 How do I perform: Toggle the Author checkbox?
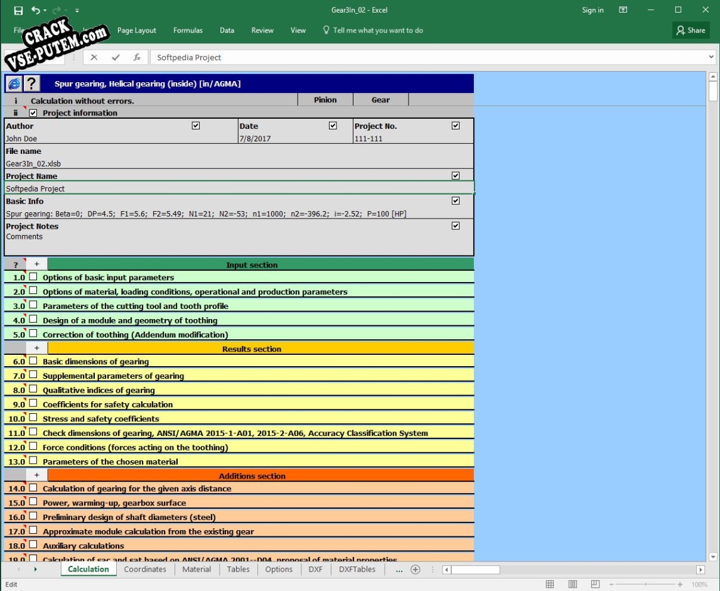point(196,126)
